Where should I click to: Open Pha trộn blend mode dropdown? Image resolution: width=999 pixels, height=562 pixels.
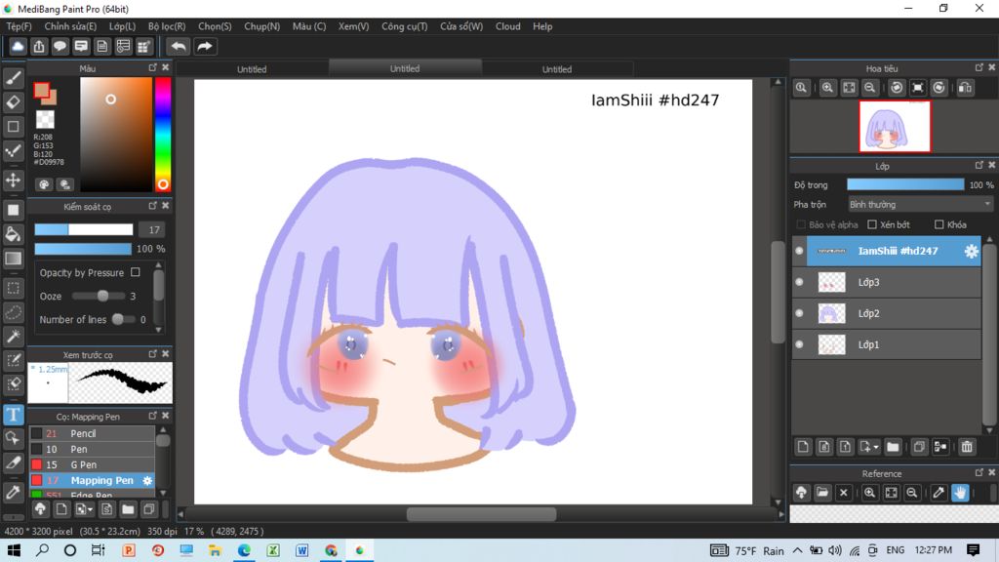(920, 205)
